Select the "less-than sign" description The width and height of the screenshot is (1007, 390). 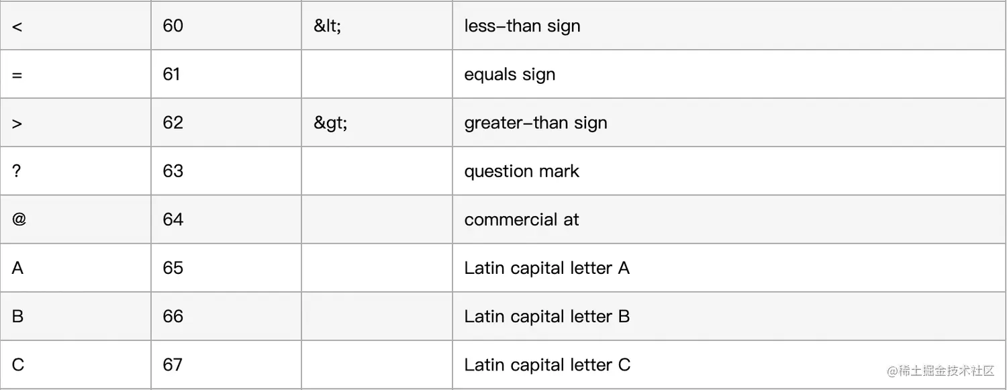point(522,26)
